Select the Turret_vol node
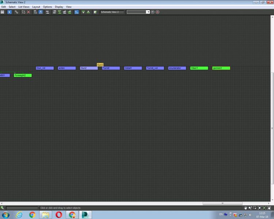 click(x=155, y=68)
